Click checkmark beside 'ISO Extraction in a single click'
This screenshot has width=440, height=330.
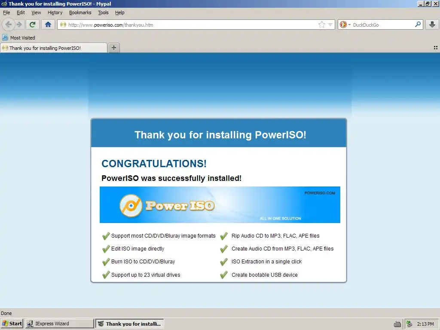pos(224,262)
